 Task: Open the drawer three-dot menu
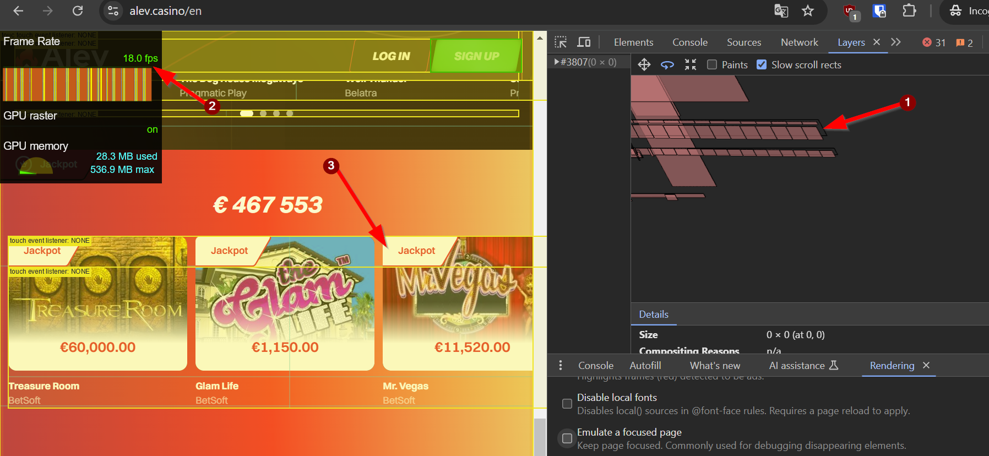pyautogui.click(x=561, y=366)
